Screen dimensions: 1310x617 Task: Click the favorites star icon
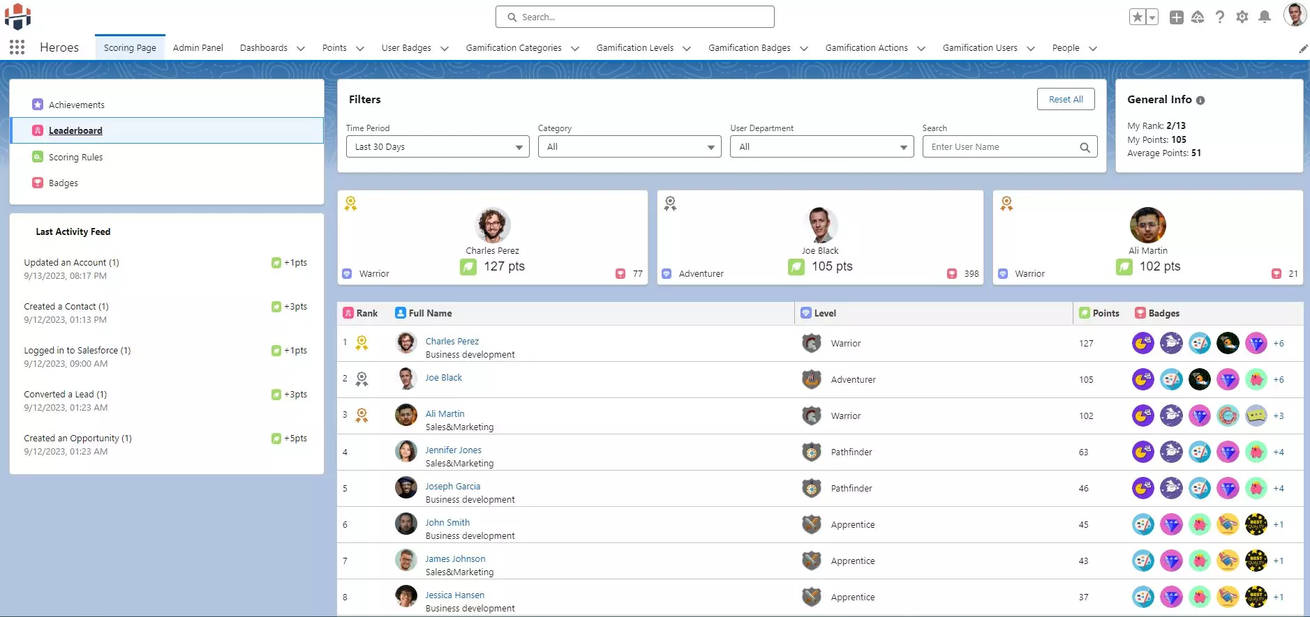pos(1138,17)
